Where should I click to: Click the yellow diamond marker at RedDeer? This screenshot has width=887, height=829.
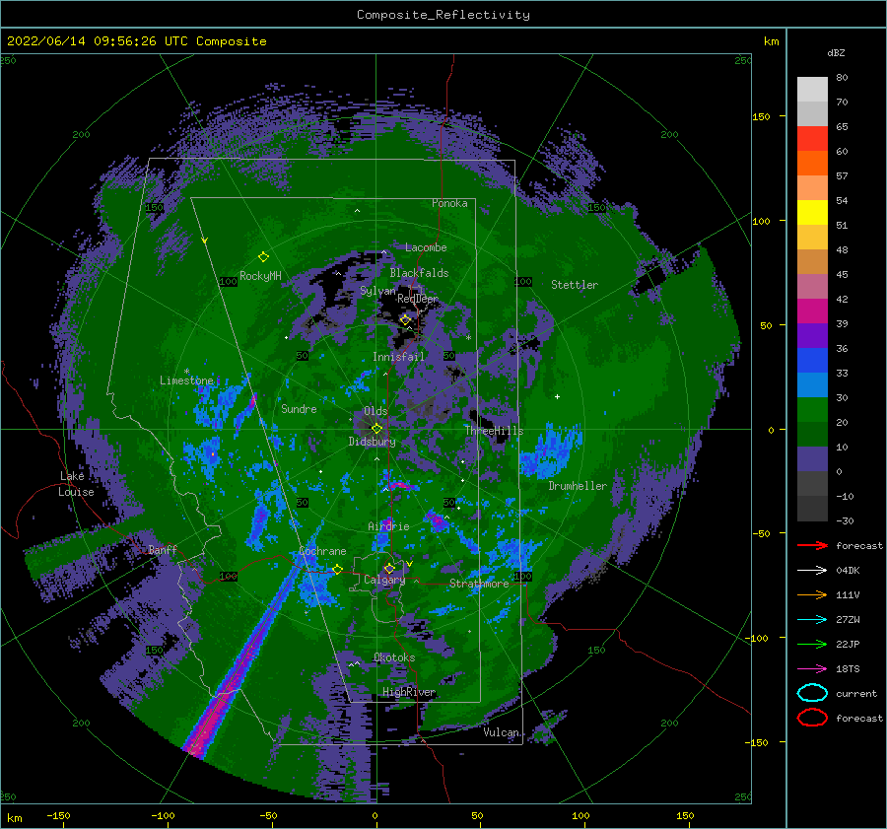[x=405, y=319]
